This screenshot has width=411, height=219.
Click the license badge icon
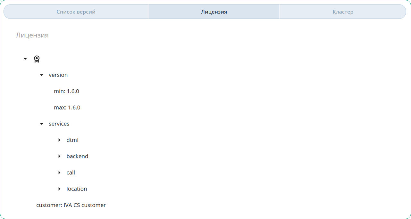(x=37, y=59)
